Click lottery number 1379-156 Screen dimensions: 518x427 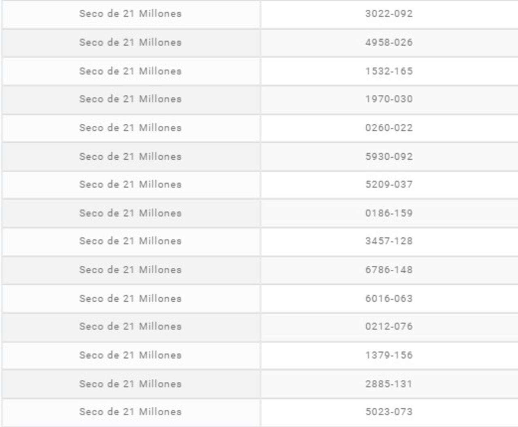pyautogui.click(x=389, y=355)
